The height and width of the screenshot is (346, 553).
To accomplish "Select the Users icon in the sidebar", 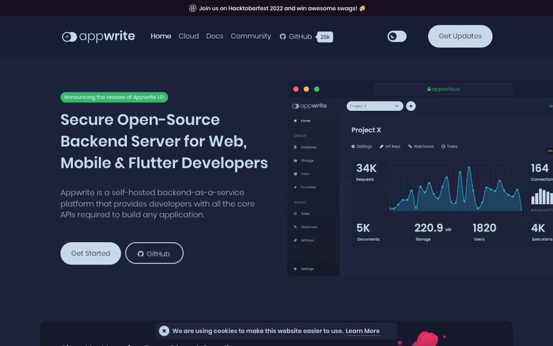I will point(296,173).
